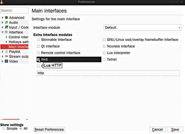Open the Interface module dropdown
185x134 pixels.
(142, 28)
